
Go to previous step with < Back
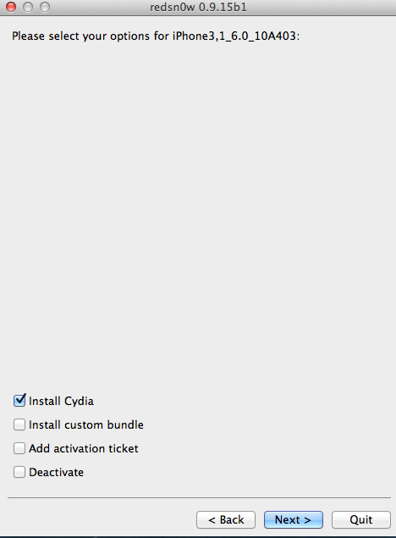[226, 519]
